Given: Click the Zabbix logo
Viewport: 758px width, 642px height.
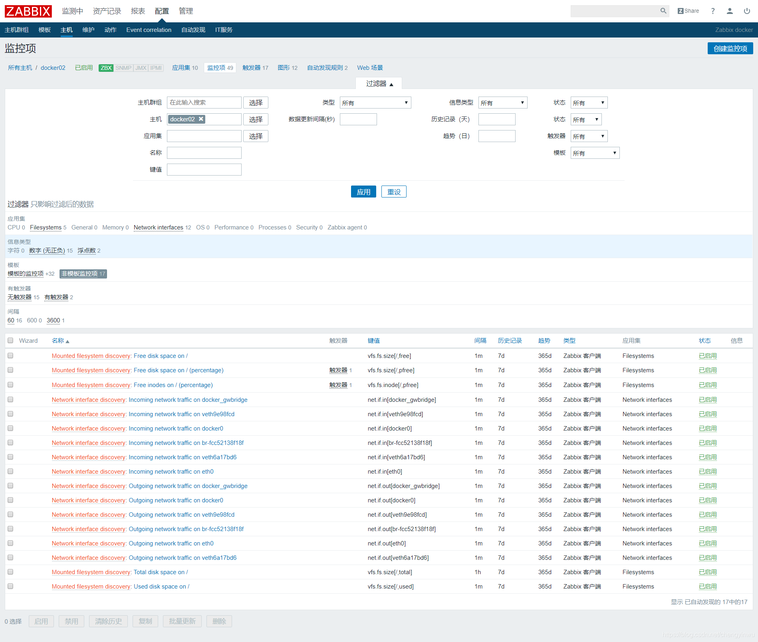Looking at the screenshot, I should 28,11.
